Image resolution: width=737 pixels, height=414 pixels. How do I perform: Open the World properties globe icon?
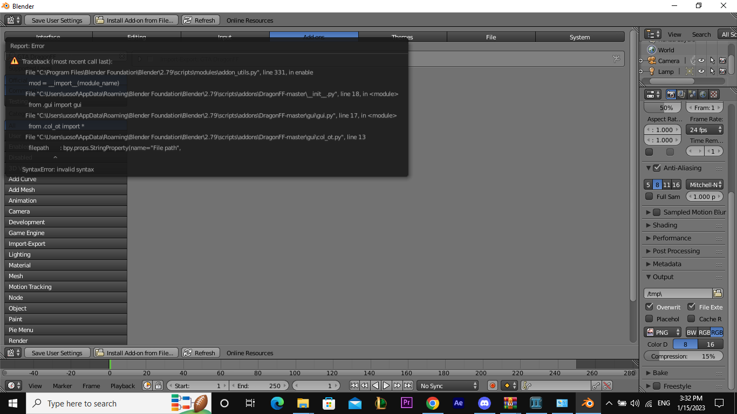pos(702,94)
